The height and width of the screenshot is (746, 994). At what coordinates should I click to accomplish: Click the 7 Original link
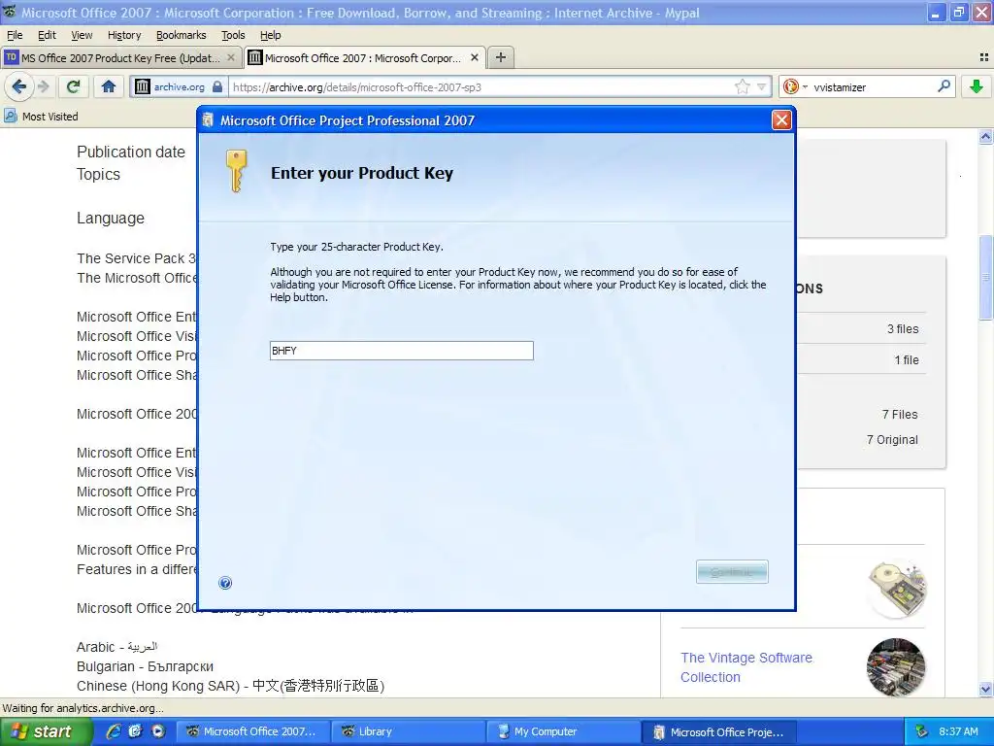892,440
